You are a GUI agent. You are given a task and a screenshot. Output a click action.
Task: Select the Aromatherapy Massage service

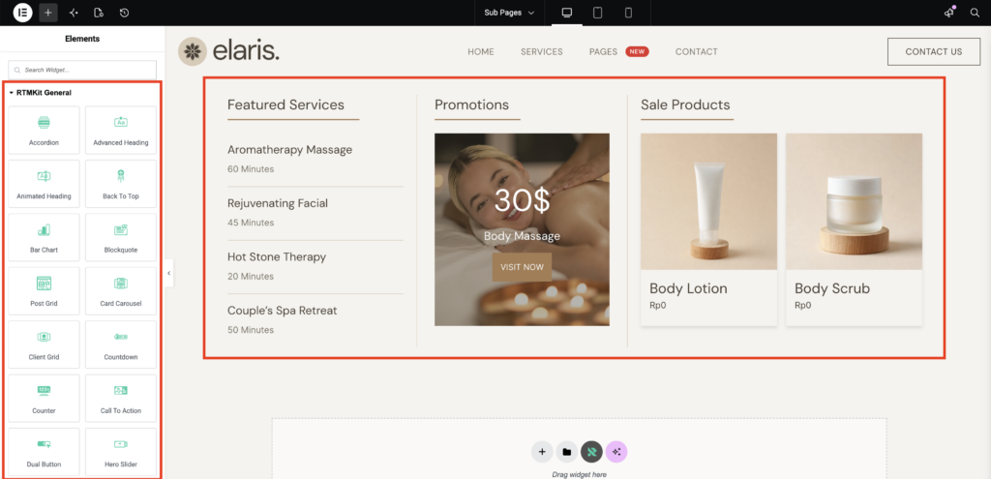[290, 150]
